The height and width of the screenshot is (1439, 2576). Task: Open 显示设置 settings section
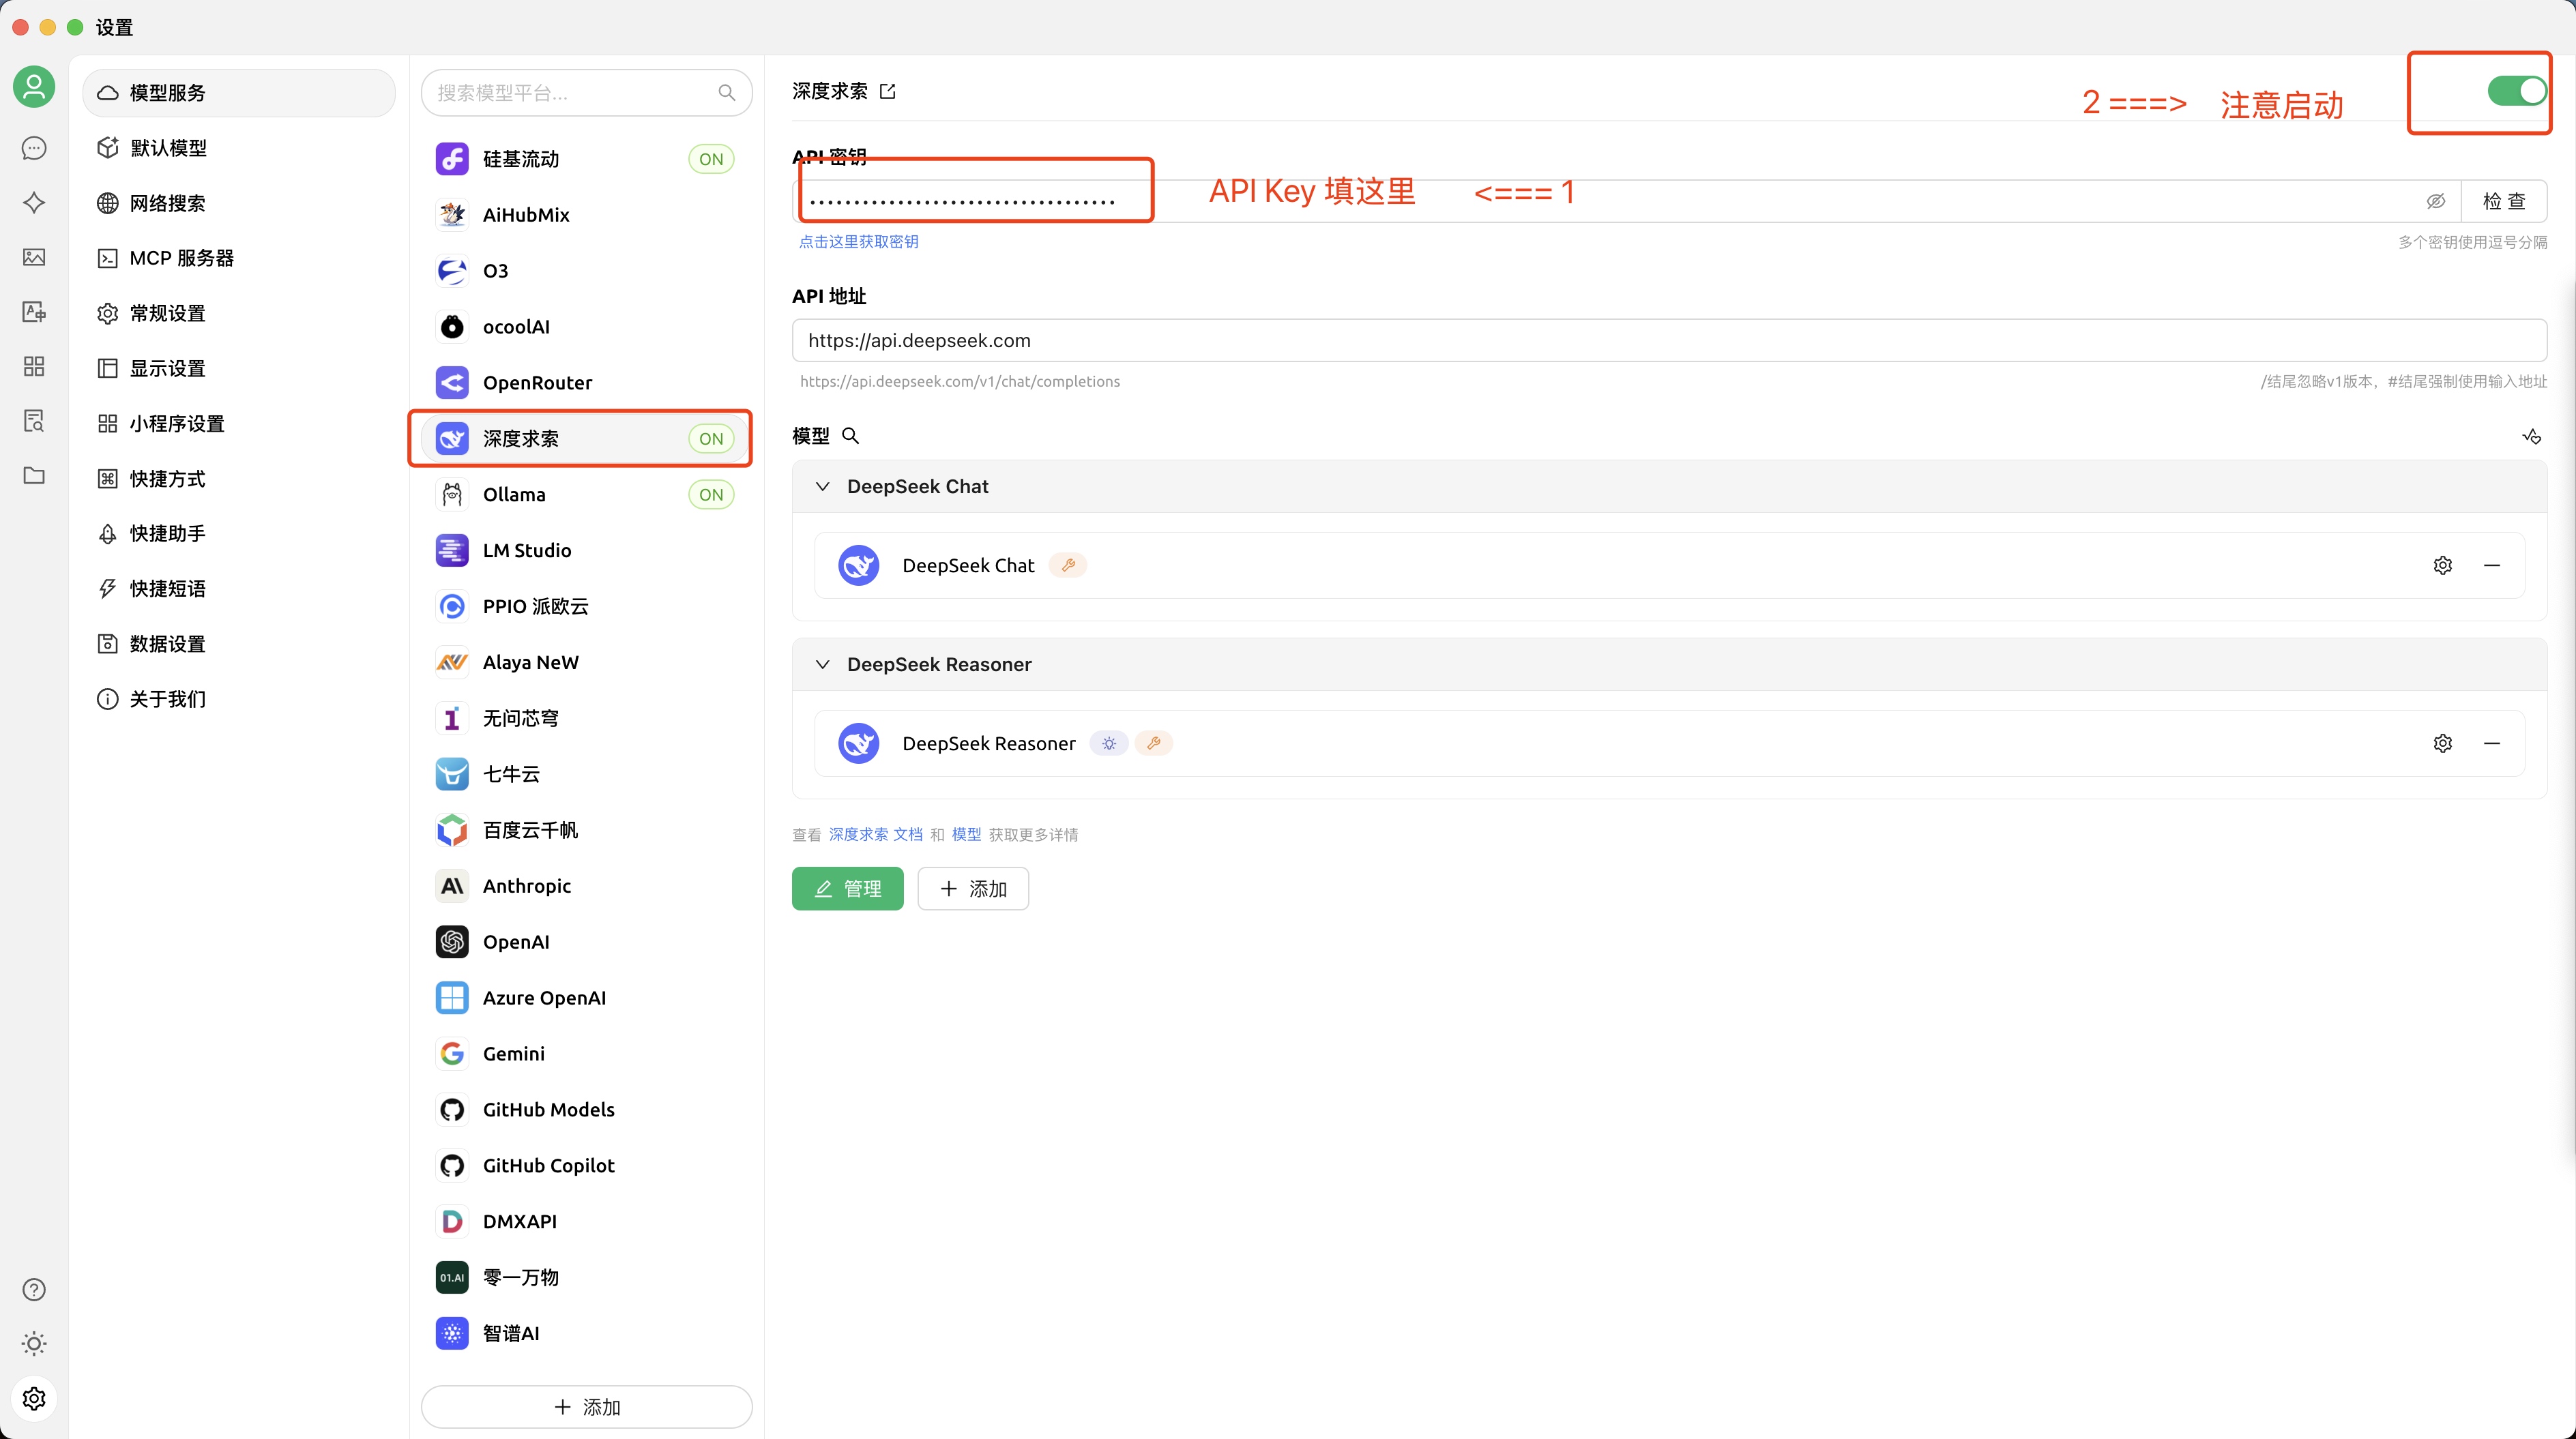(239, 368)
